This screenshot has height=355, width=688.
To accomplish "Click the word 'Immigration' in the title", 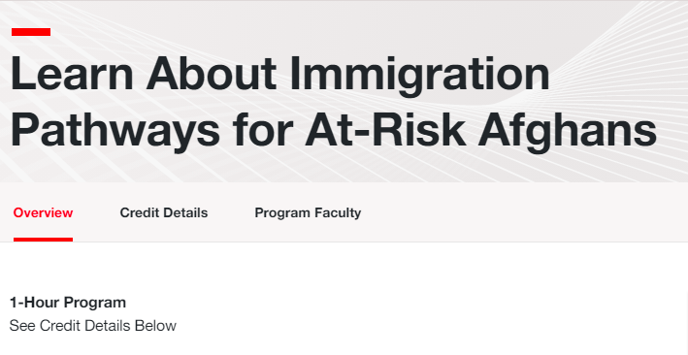I will [x=419, y=77].
